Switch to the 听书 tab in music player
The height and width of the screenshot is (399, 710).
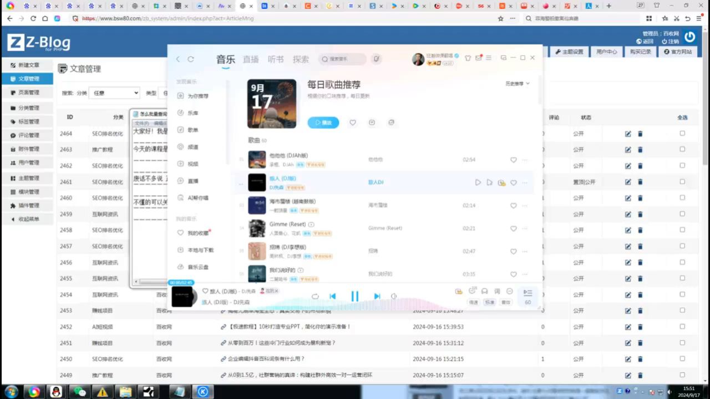pos(276,59)
